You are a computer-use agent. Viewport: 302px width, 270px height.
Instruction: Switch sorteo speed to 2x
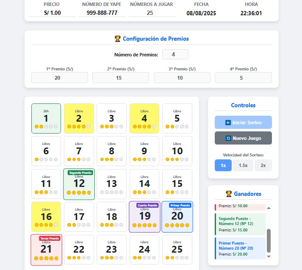coord(263,165)
